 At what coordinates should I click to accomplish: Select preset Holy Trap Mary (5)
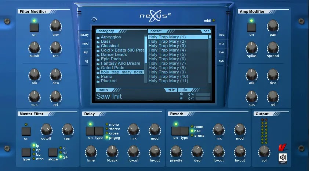click(x=167, y=54)
